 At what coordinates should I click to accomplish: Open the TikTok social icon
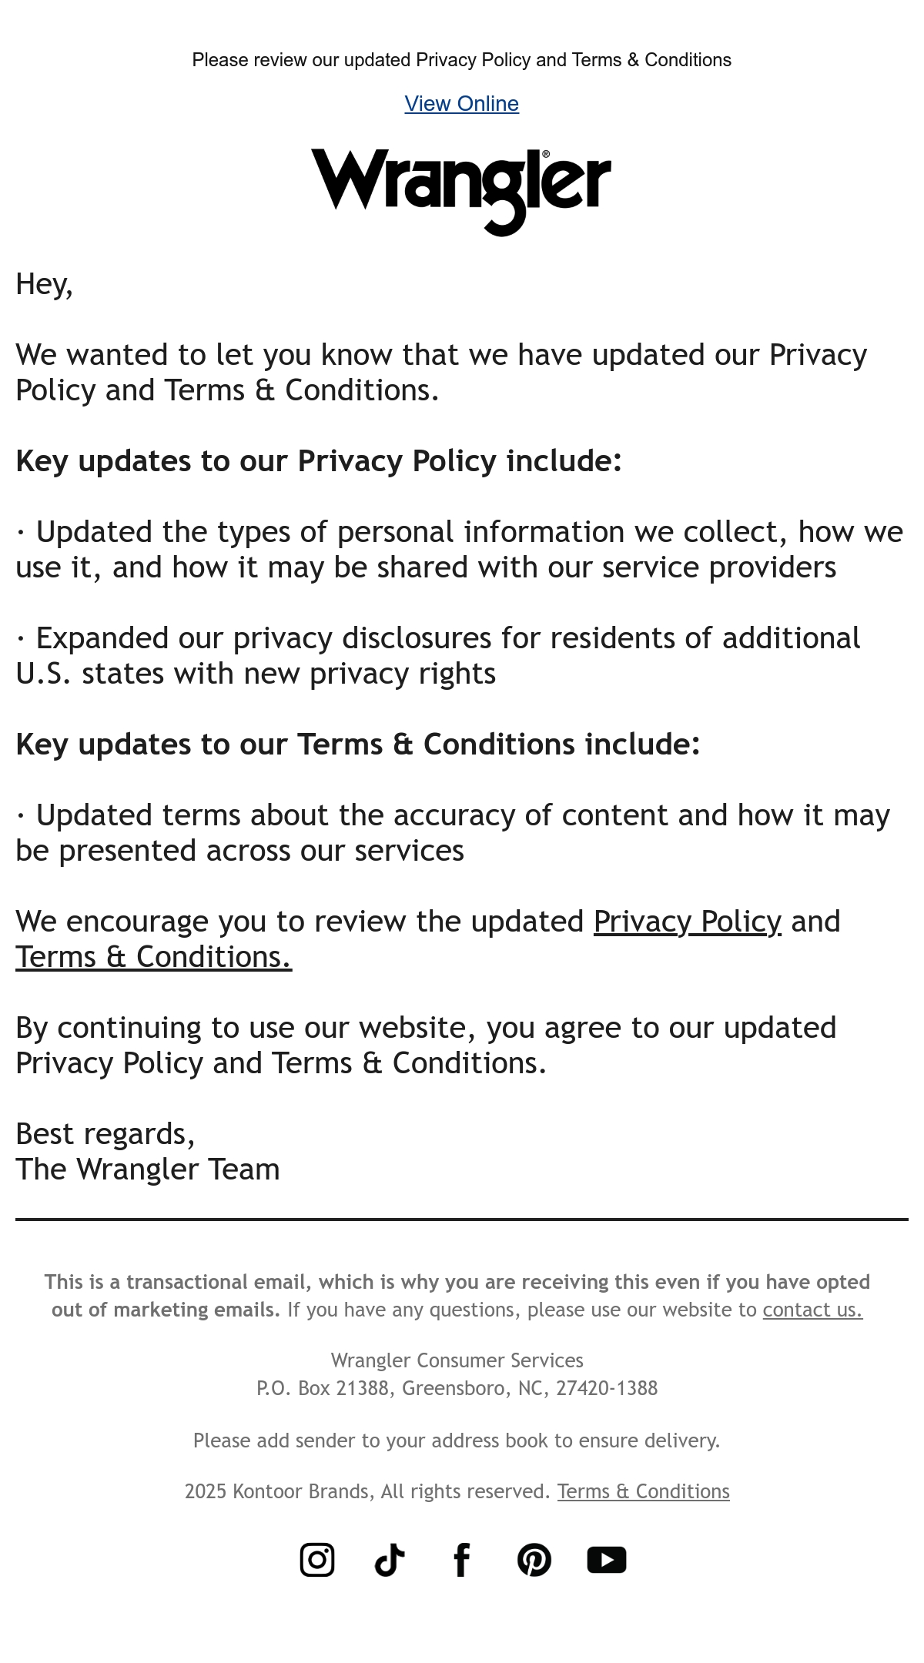click(390, 1560)
